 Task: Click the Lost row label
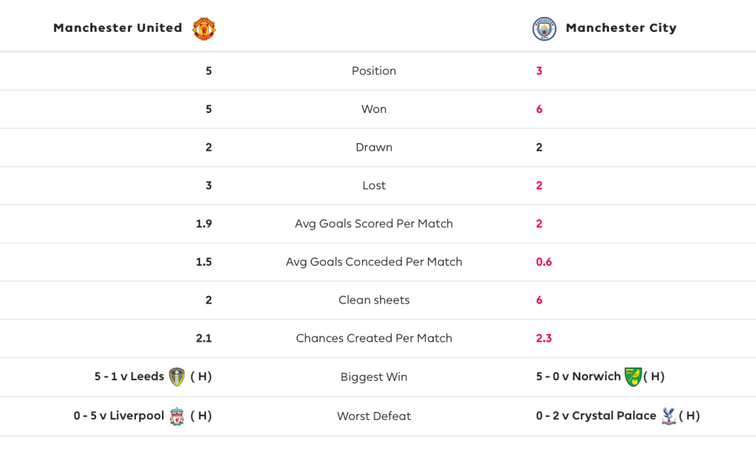point(374,186)
